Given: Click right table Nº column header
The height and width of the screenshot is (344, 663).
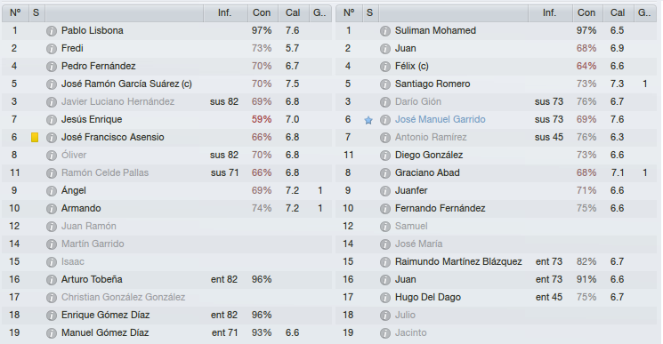Looking at the screenshot, I should click(x=349, y=13).
